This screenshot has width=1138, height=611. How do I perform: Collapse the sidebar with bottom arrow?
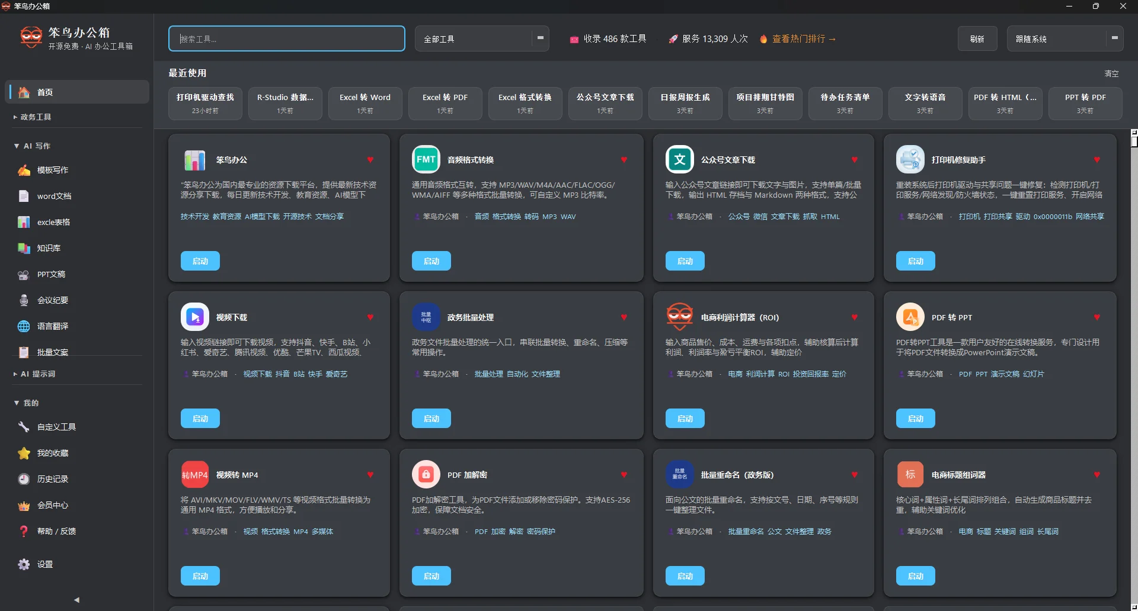76,600
